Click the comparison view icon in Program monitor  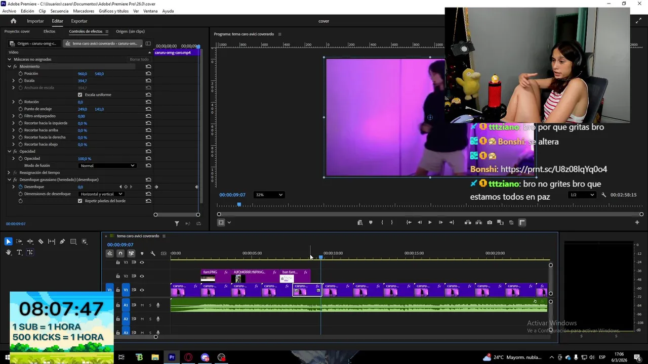[500, 222]
